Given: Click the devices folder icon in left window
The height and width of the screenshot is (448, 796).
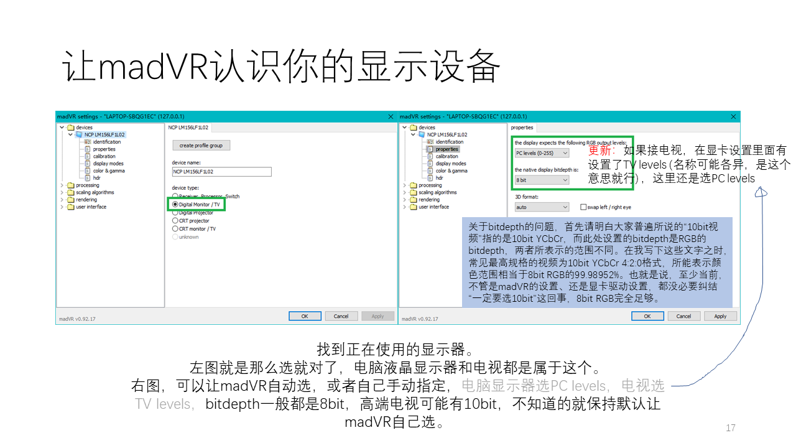Looking at the screenshot, I should [71, 128].
